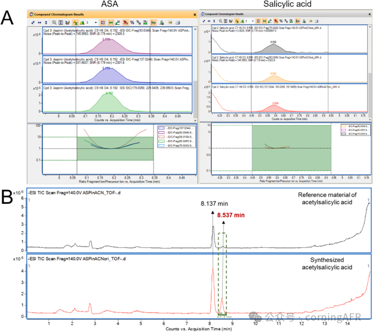The image size is (373, 332).
Task: Click 8.586 peak label in gray Salicylic chromatogram
Action: tap(273, 42)
